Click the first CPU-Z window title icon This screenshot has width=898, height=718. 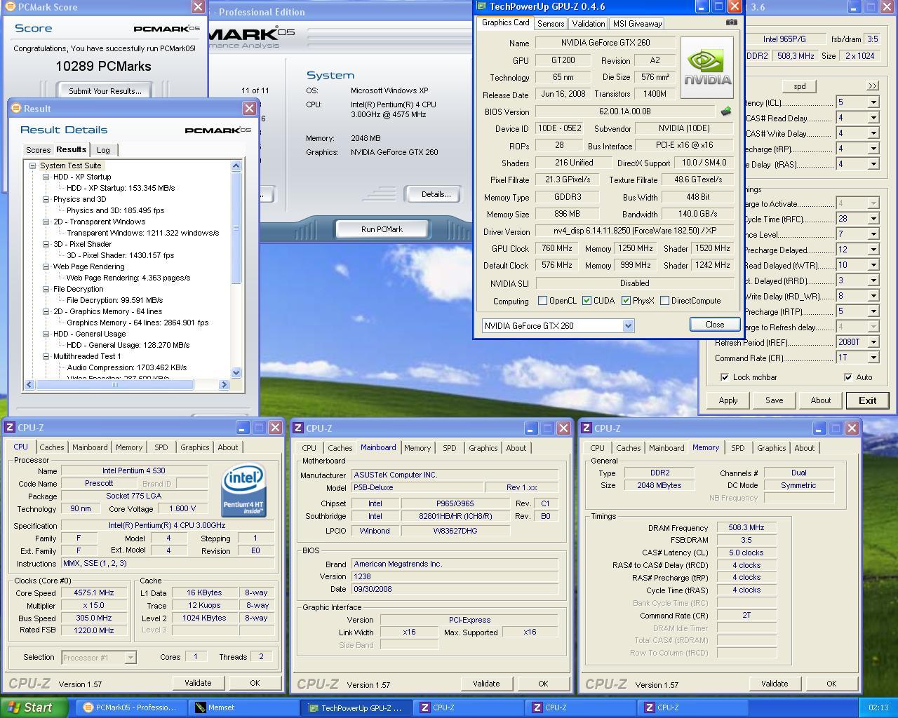click(10, 428)
